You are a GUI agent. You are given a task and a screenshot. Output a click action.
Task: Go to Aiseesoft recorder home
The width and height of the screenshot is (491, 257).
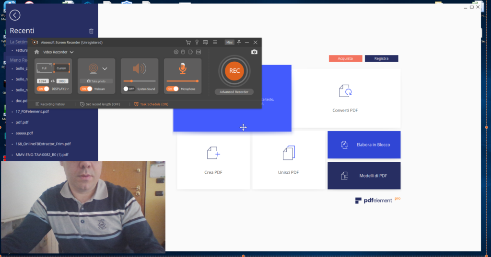pos(36,52)
